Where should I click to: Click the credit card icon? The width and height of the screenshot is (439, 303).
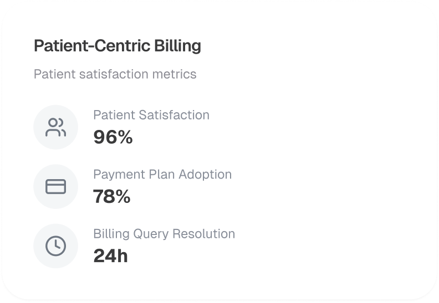(x=55, y=187)
